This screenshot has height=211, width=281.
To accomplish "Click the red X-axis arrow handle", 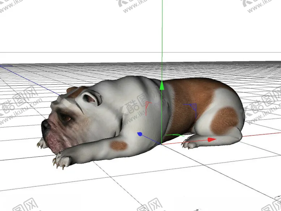I will click(212, 139).
